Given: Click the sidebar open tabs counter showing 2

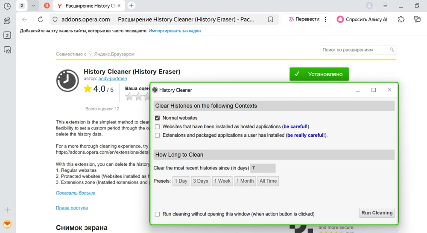Looking at the screenshot, I should pos(7,35).
